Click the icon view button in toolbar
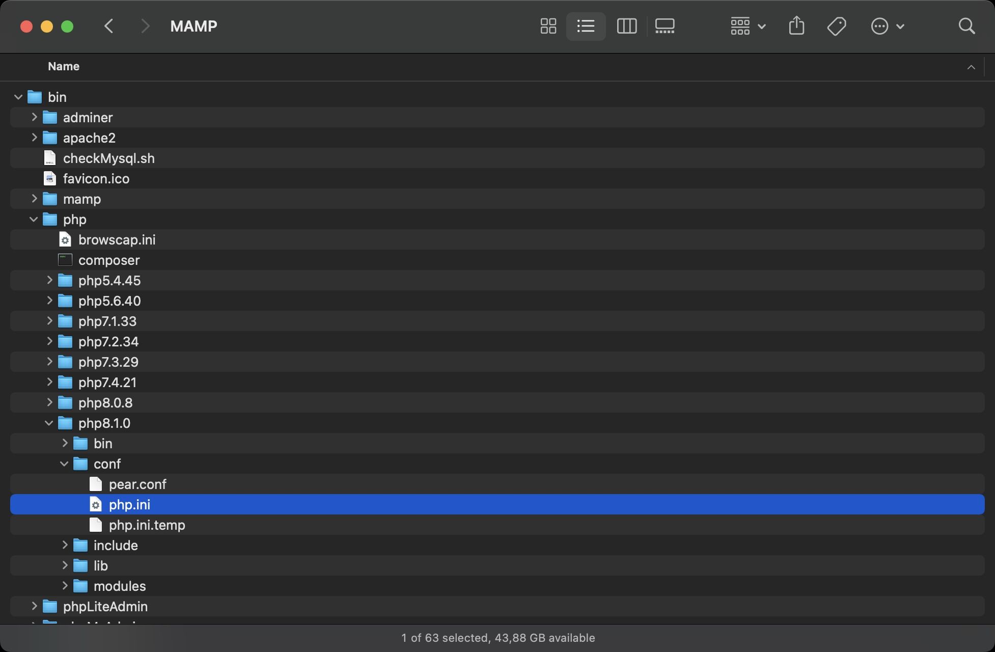 pos(548,26)
